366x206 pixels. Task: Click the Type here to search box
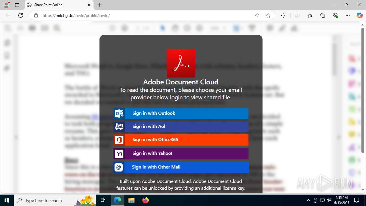(x=55, y=200)
